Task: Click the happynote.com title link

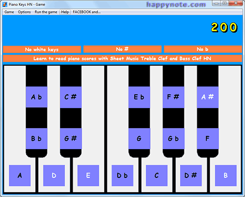Action: click(x=176, y=5)
